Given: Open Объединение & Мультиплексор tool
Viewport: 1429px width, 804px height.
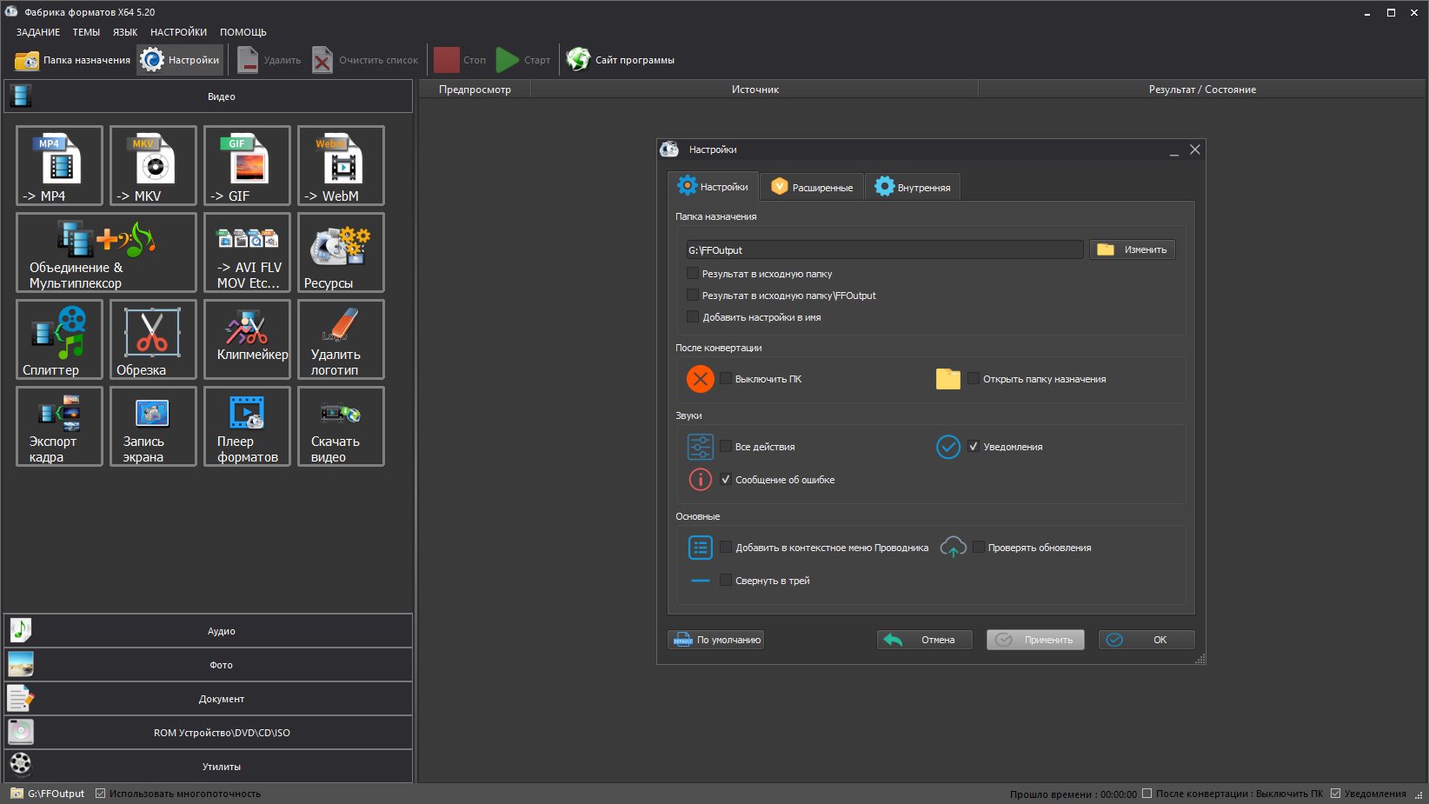Looking at the screenshot, I should coord(106,252).
